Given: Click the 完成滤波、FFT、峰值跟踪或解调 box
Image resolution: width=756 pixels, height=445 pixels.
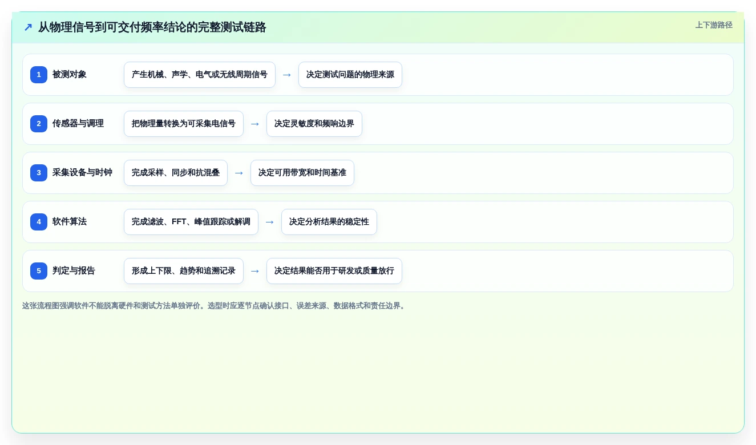Looking at the screenshot, I should point(191,222).
